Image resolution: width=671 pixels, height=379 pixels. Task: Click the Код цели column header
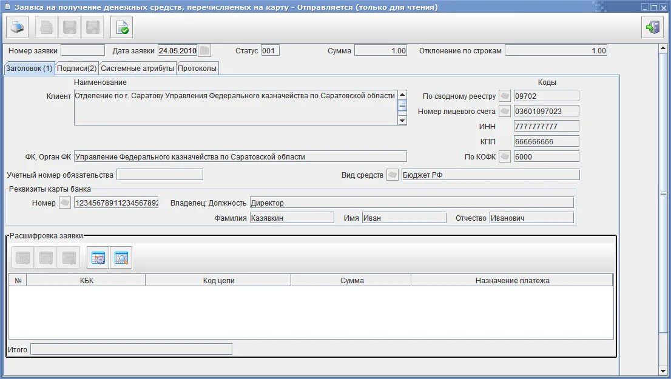[218, 281]
